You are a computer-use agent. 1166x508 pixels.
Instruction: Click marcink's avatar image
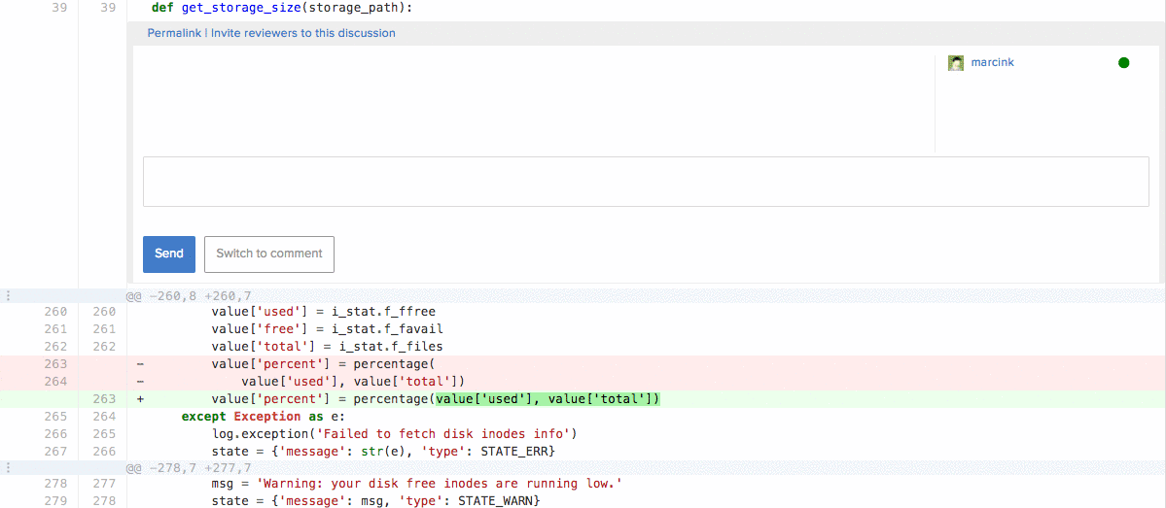point(955,63)
